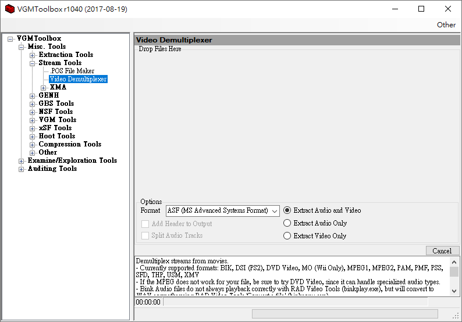Select Misc. Tools tree label

coord(47,46)
